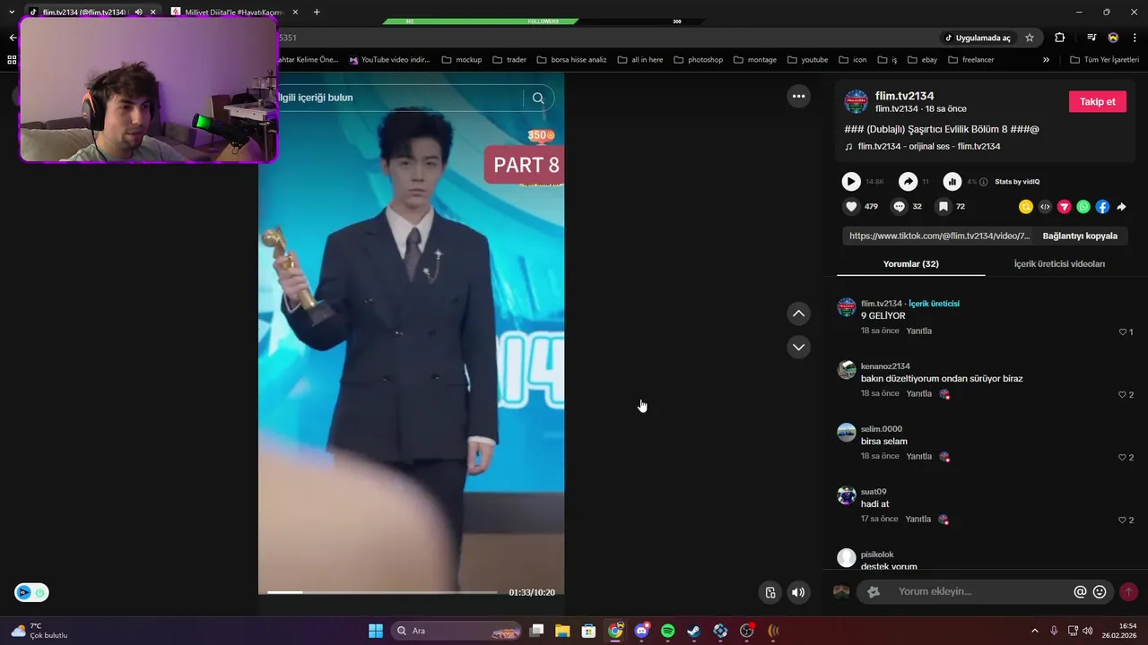1148x645 pixels.
Task: Seek the video progress bar
Action: tap(382, 592)
